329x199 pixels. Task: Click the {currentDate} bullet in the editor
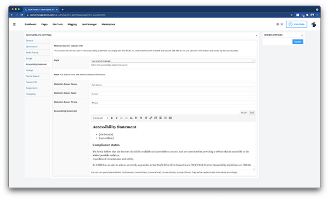click(x=106, y=138)
